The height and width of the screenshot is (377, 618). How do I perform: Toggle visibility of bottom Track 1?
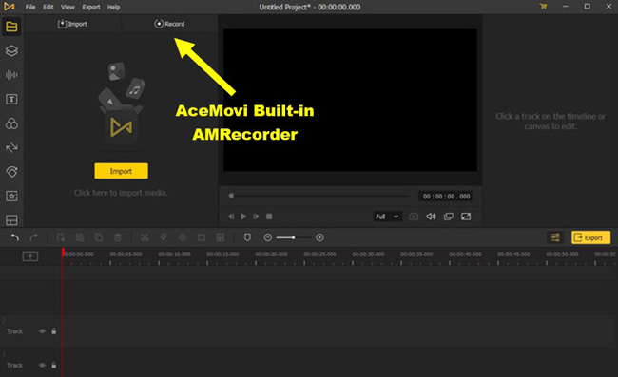click(42, 366)
